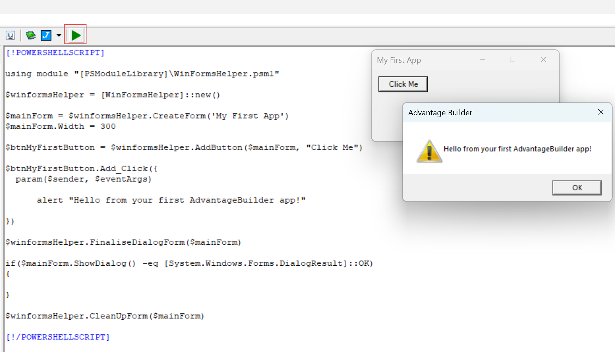Click the '[WinFormsHelper]::new()' line
The width and height of the screenshot is (615, 352).
tap(113, 95)
